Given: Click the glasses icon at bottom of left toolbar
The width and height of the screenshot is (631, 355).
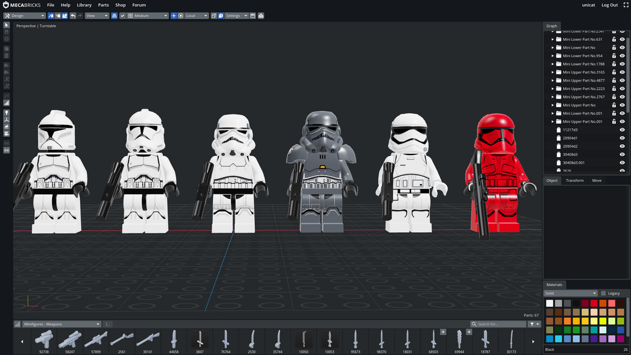Looking at the screenshot, I should tap(6, 150).
